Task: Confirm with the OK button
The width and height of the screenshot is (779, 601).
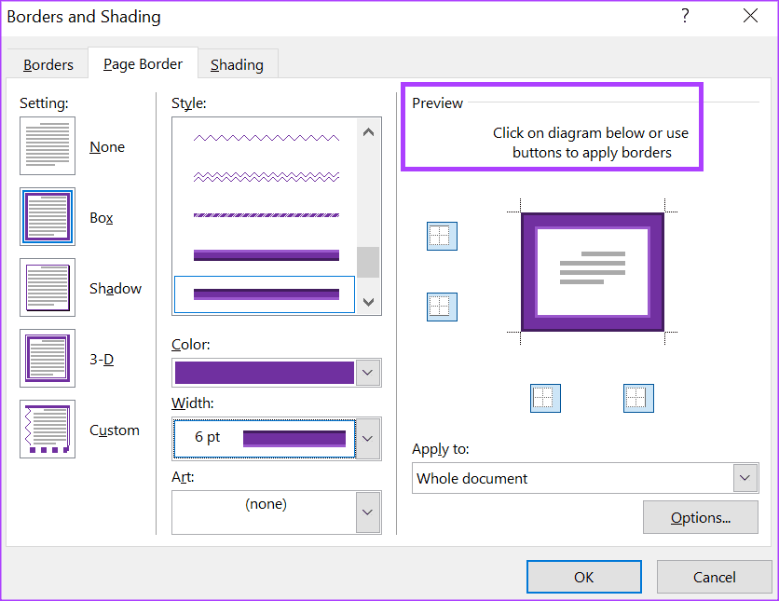Action: (x=583, y=577)
